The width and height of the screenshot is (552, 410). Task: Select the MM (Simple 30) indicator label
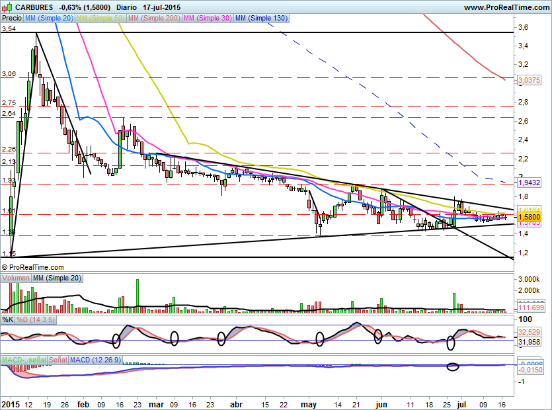(208, 19)
